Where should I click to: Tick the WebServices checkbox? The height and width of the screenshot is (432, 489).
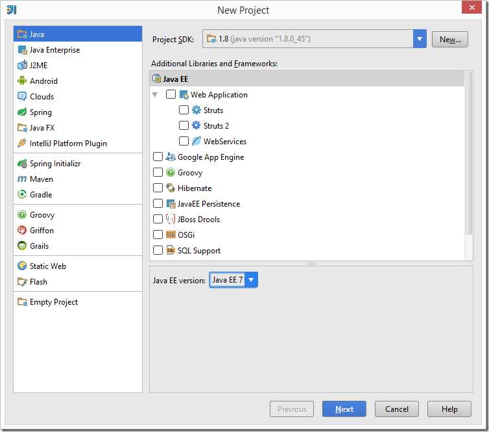tap(184, 141)
